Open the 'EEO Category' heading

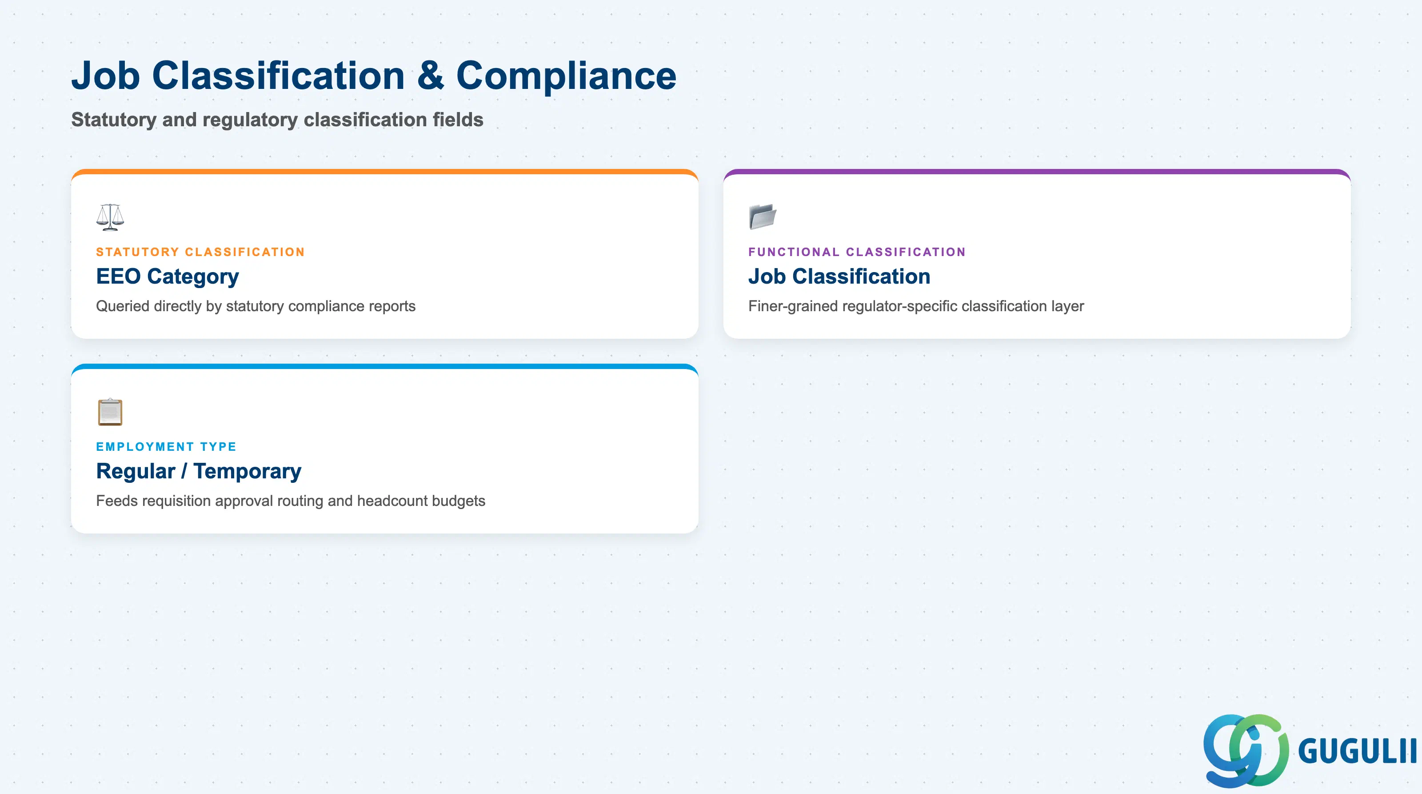[x=167, y=277]
